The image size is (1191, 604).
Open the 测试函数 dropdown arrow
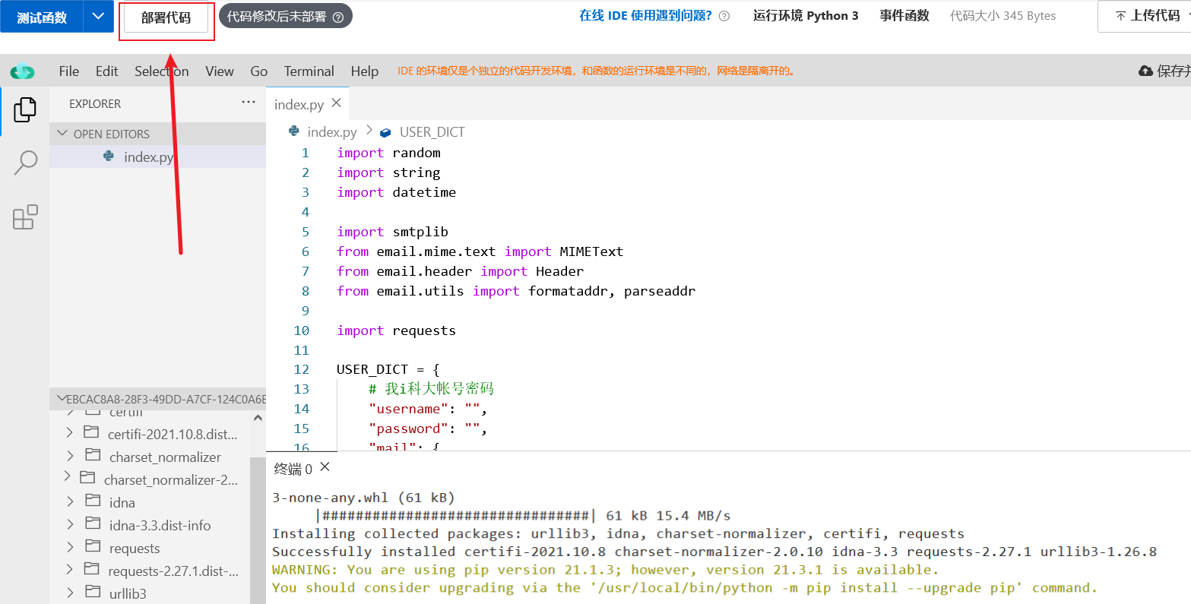tap(98, 17)
